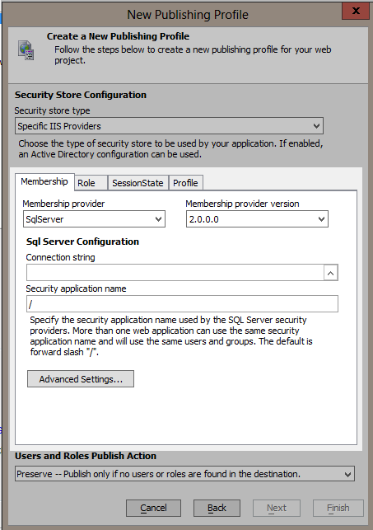
Task: Expand the connection string chevron button
Action: [330, 273]
